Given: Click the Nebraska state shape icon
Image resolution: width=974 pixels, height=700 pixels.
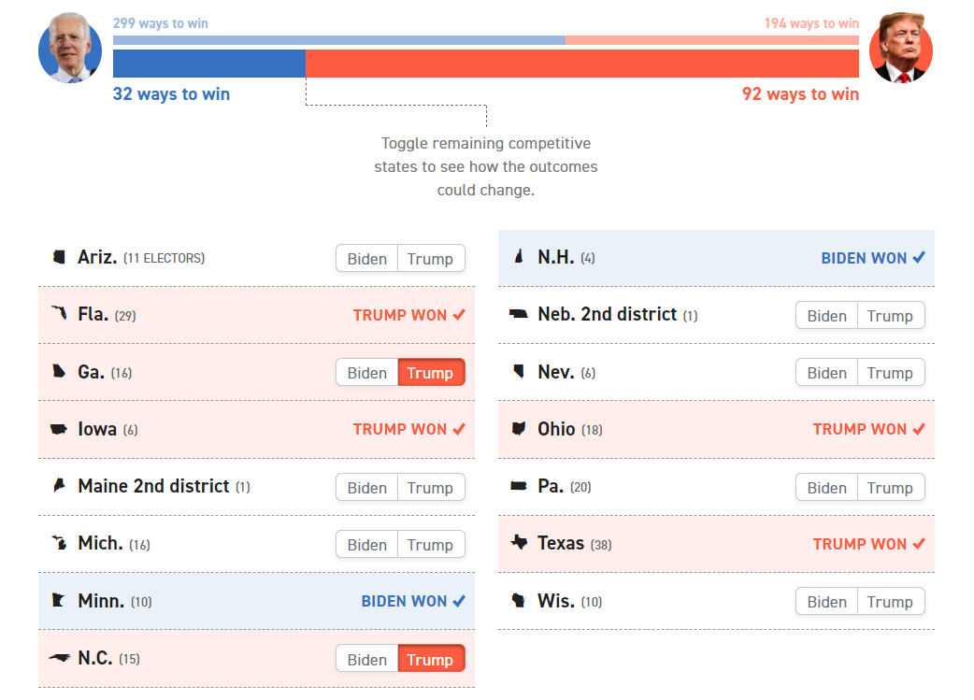Looking at the screenshot, I should coord(519,313).
